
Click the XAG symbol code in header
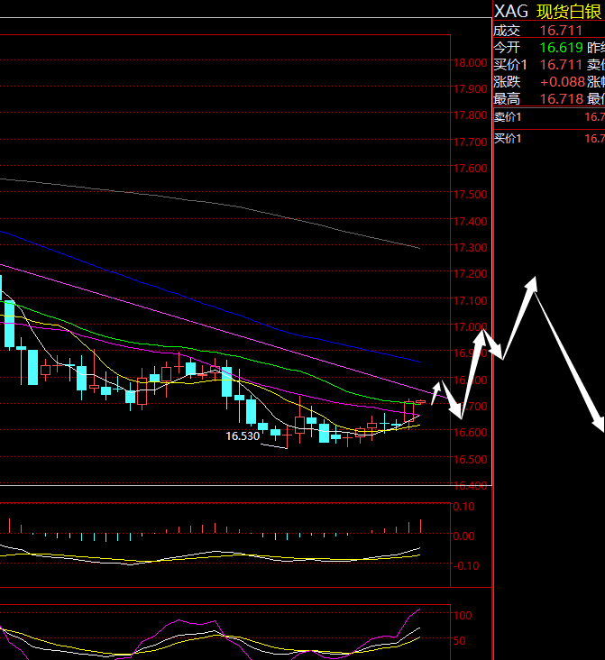pos(510,12)
